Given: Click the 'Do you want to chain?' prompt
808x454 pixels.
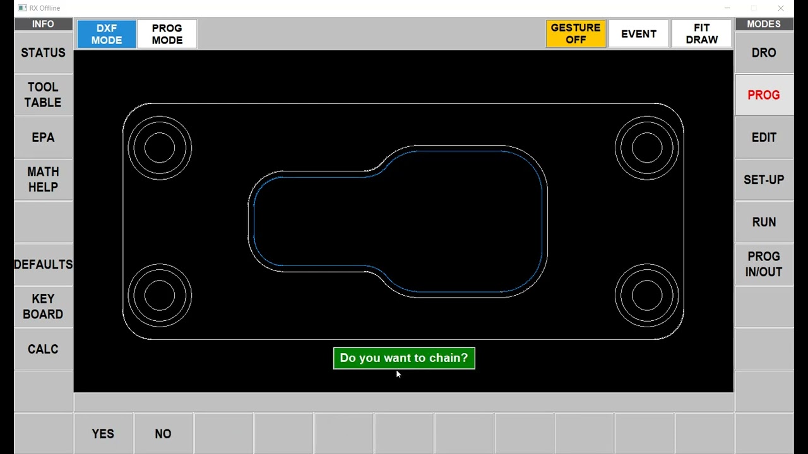Looking at the screenshot, I should pos(404,358).
